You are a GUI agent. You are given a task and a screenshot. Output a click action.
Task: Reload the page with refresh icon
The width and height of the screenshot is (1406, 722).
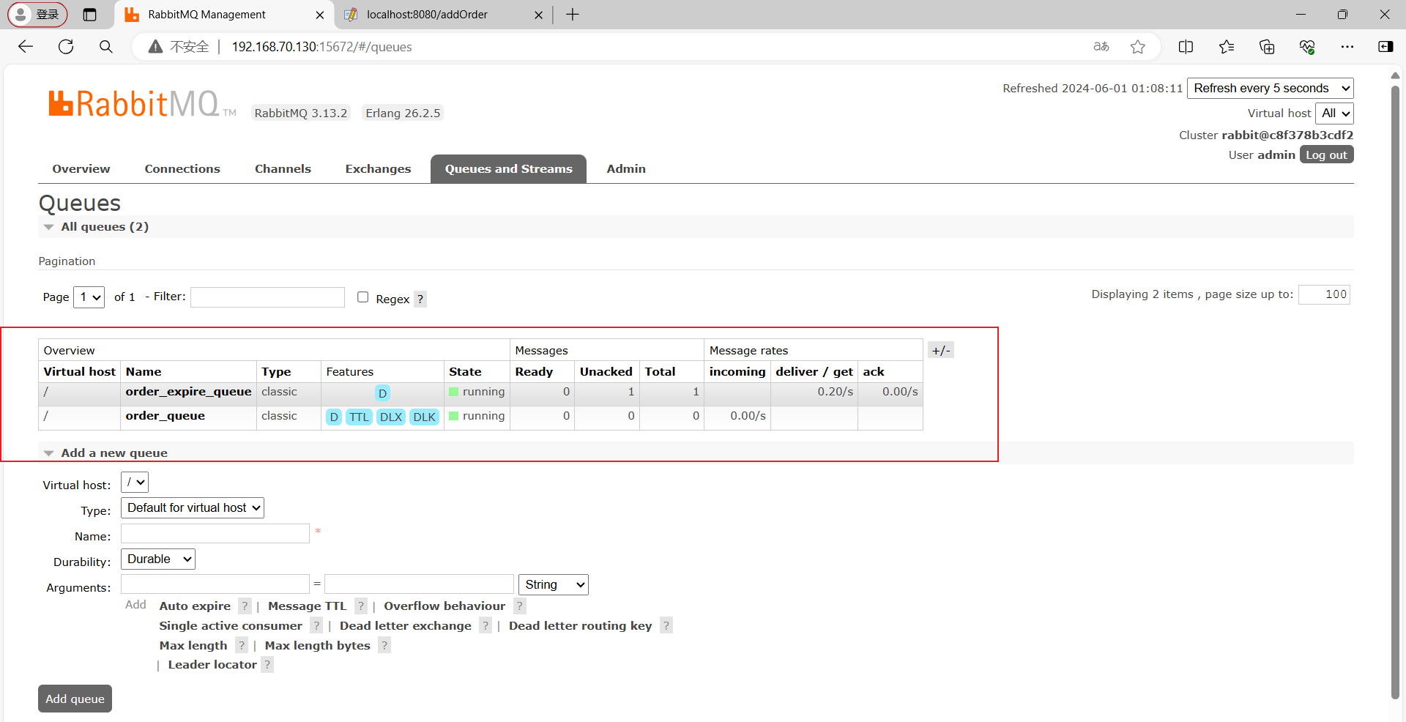[x=66, y=47]
